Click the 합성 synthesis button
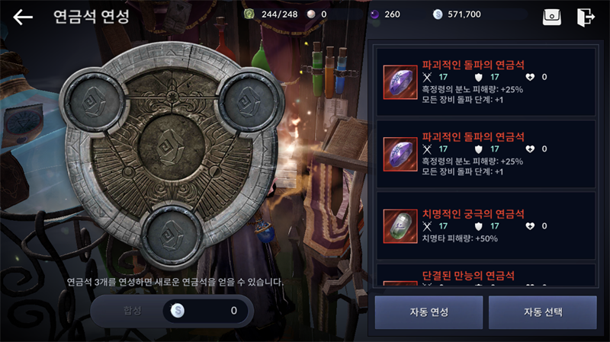610x342 pixels. pyautogui.click(x=132, y=310)
